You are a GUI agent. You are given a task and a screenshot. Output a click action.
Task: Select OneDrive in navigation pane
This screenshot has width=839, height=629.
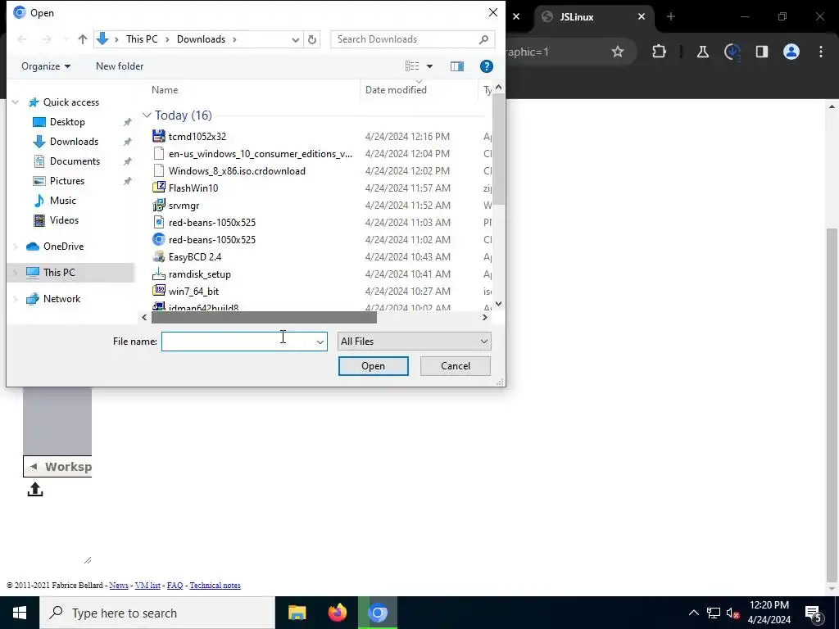click(63, 247)
